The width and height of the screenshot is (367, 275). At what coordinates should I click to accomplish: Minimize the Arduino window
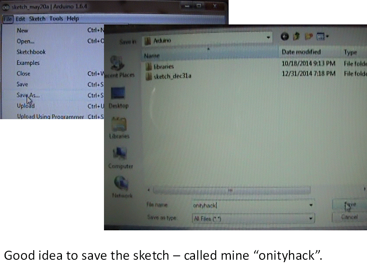coord(187,6)
